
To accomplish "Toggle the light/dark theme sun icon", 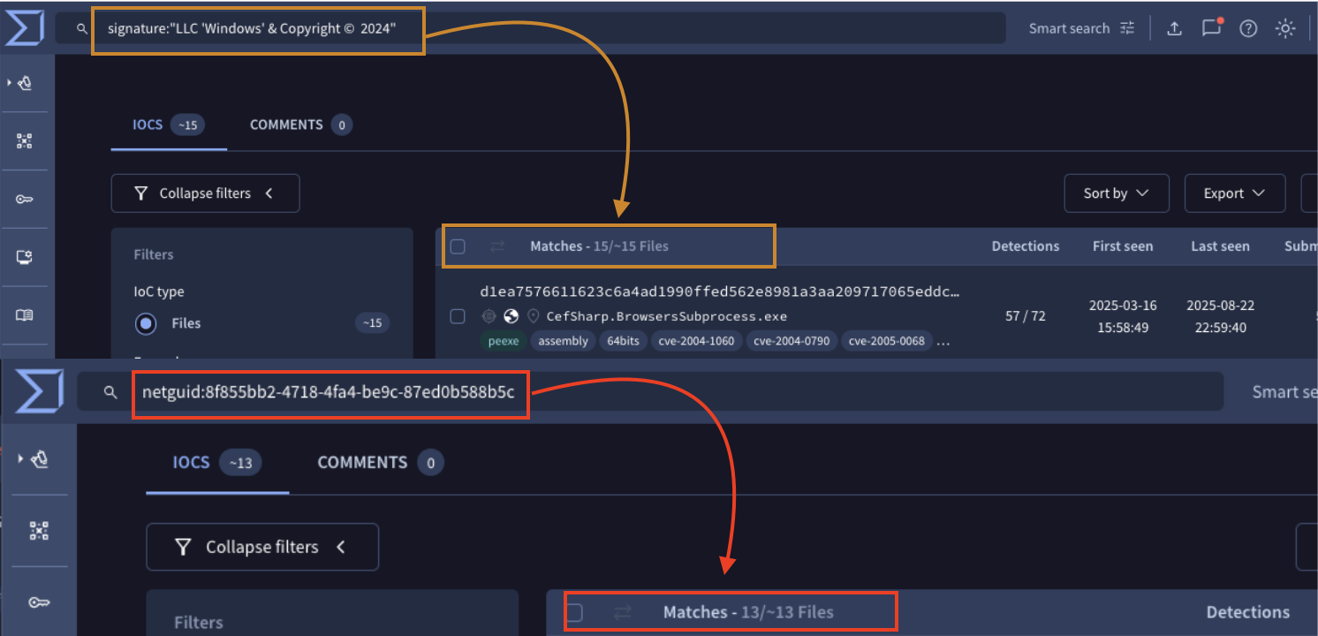I will pyautogui.click(x=1284, y=28).
